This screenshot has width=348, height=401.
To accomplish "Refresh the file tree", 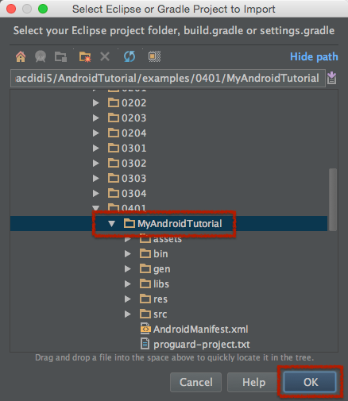I will click(130, 56).
